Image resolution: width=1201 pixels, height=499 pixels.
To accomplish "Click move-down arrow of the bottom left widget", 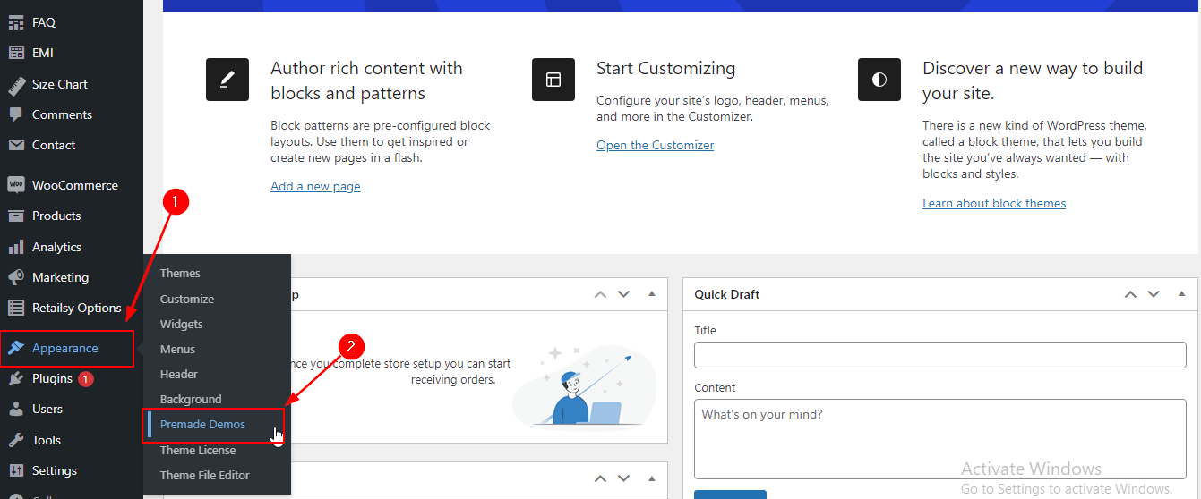I will [x=623, y=478].
